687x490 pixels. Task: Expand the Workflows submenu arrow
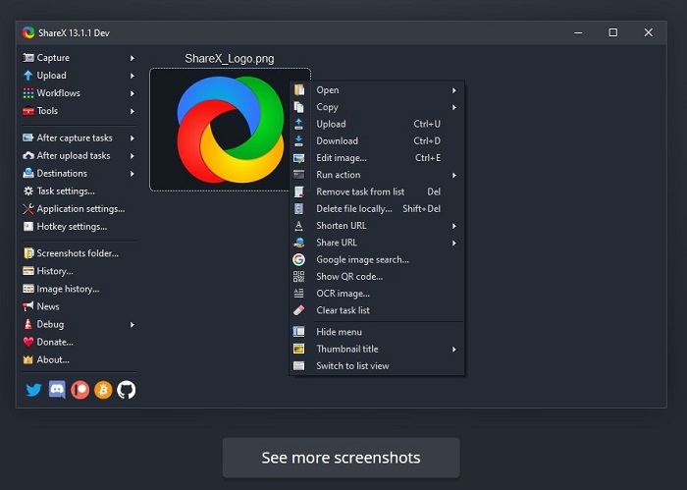132,93
